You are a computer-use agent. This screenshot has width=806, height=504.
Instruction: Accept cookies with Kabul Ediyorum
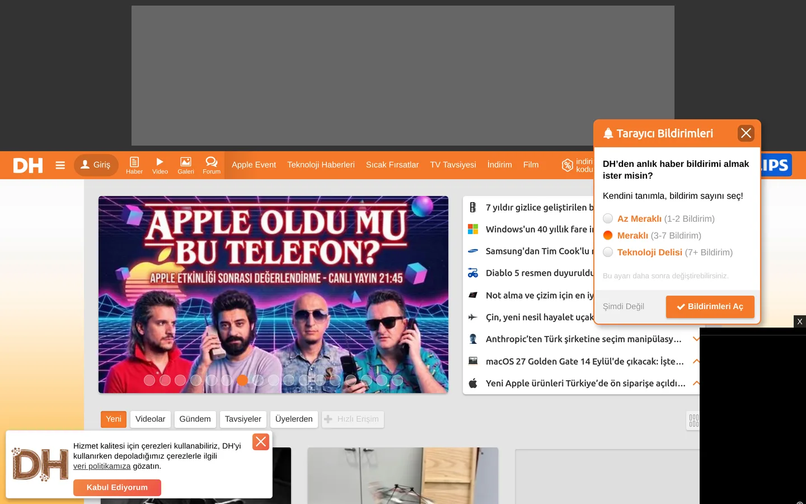click(117, 487)
